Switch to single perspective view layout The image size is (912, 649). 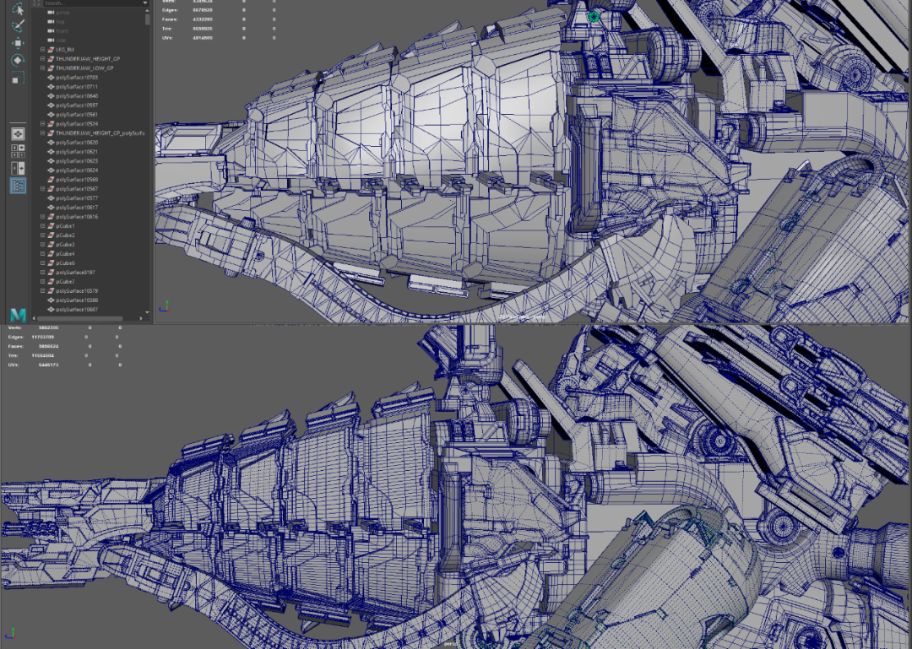18,133
